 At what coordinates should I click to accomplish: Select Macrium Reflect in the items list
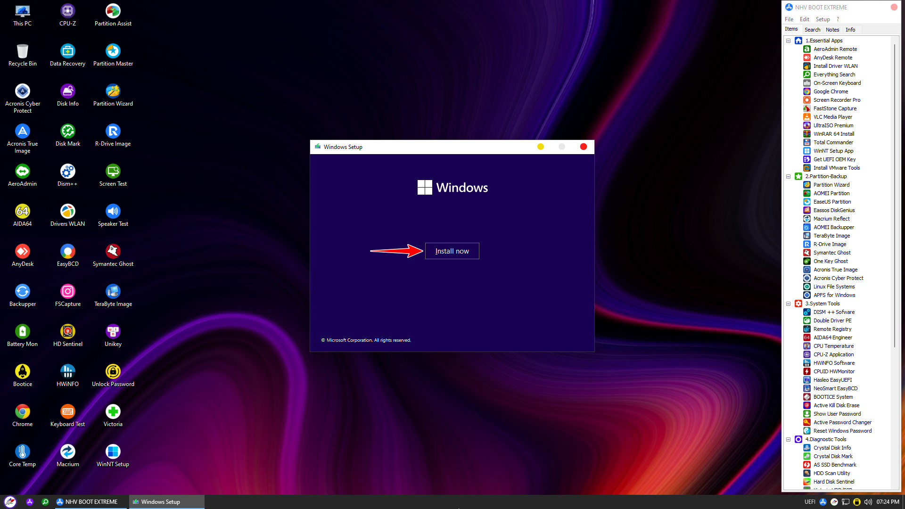pyautogui.click(x=831, y=219)
